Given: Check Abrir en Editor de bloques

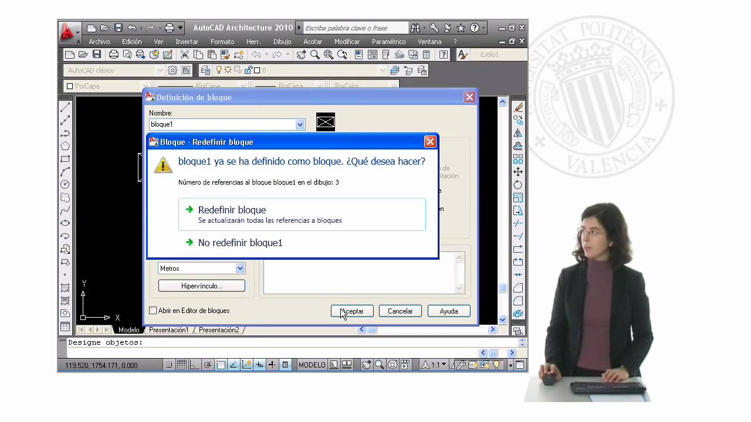Looking at the screenshot, I should coord(153,311).
